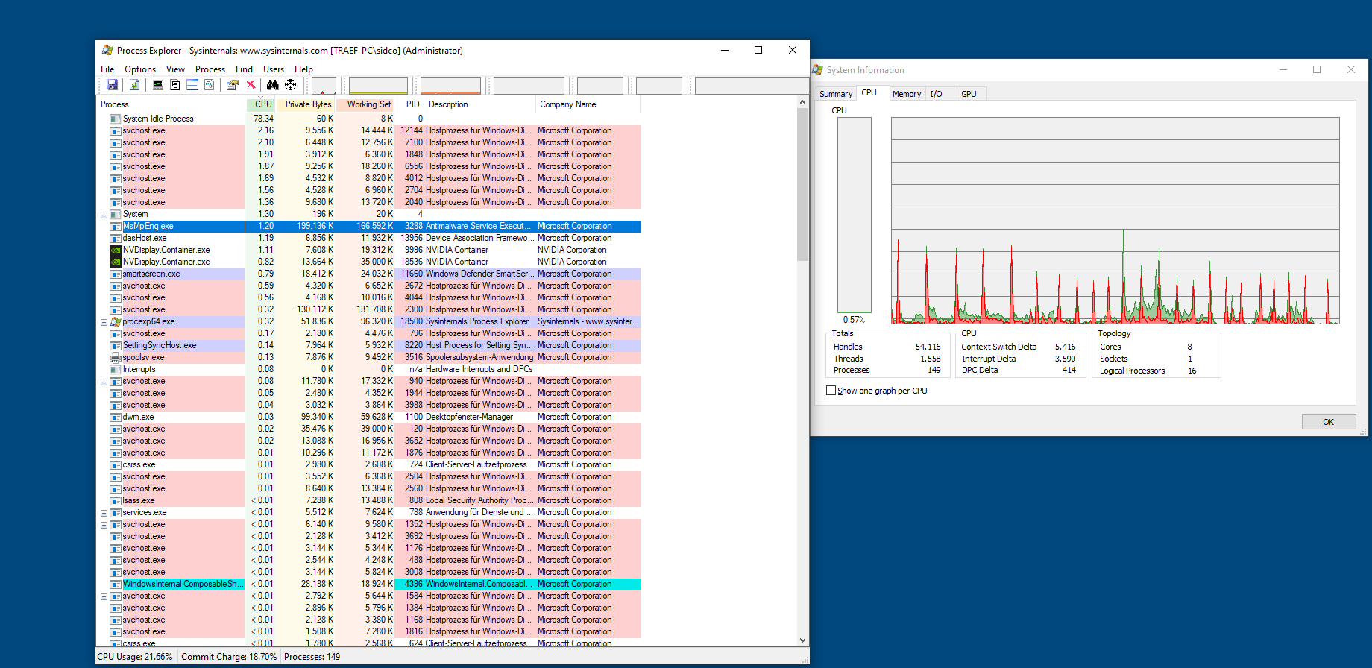Click the binoculars Find Handle icon
1372x668 pixels.
[x=272, y=85]
